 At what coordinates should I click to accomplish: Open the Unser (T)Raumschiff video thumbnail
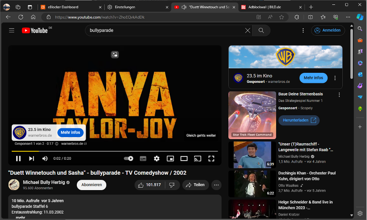coord(252,155)
